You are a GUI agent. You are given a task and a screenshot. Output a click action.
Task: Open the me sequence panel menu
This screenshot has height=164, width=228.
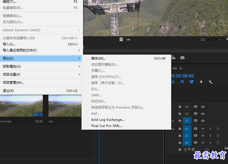click(181, 68)
